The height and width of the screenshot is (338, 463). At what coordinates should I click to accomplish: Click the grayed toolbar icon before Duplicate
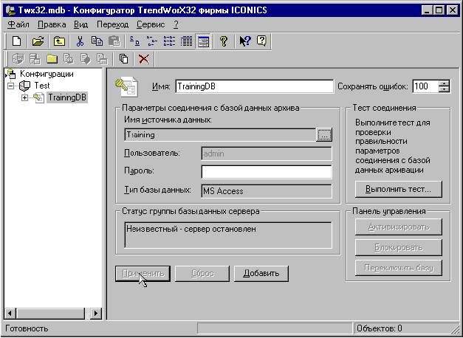103,59
